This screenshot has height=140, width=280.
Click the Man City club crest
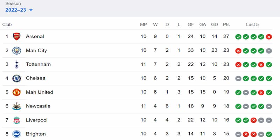tap(16, 50)
